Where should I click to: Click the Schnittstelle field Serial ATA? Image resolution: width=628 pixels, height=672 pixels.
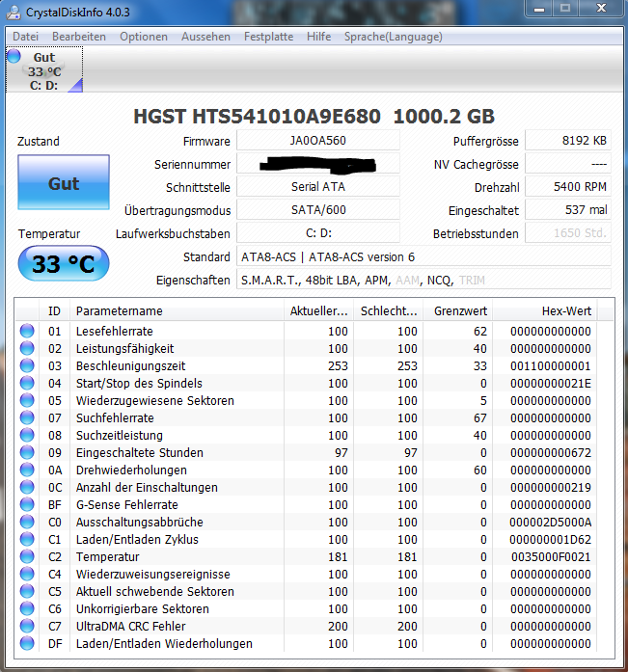click(318, 187)
